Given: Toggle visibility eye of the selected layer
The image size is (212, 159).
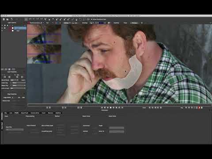Looking at the screenshot, I should click(2, 28).
